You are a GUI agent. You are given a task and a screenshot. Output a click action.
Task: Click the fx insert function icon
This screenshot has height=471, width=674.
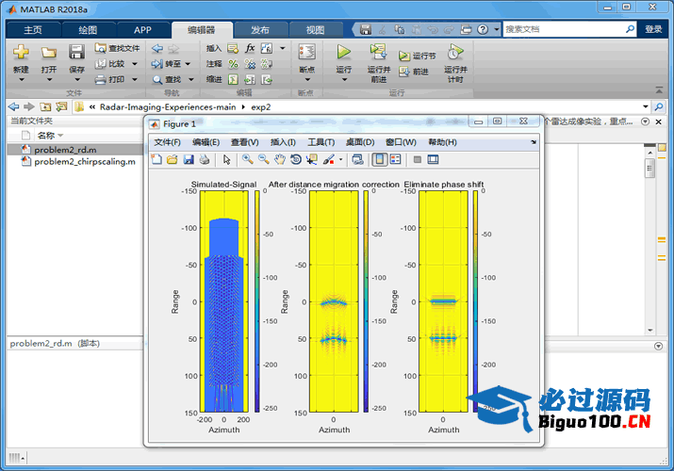tap(250, 48)
